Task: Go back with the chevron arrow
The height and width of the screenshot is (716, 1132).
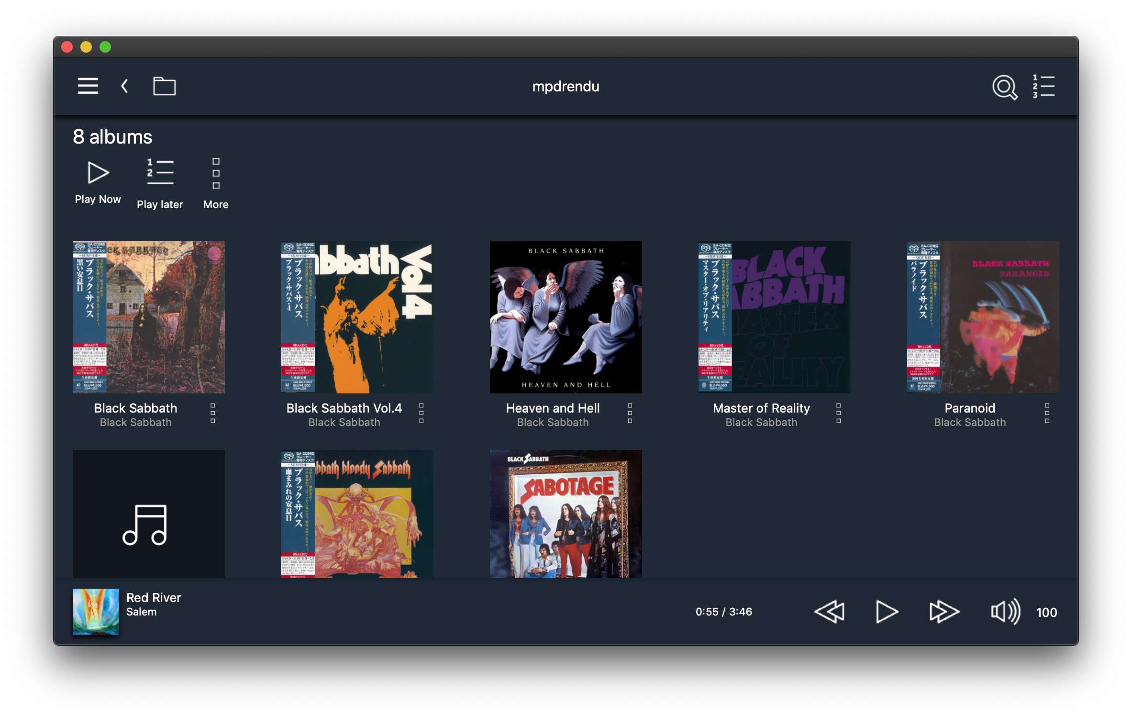Action: [124, 86]
